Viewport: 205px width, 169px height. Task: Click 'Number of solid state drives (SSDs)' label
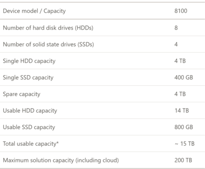[x=48, y=44]
